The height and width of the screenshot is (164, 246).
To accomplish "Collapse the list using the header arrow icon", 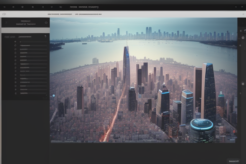I will pyautogui.click(x=45, y=37).
